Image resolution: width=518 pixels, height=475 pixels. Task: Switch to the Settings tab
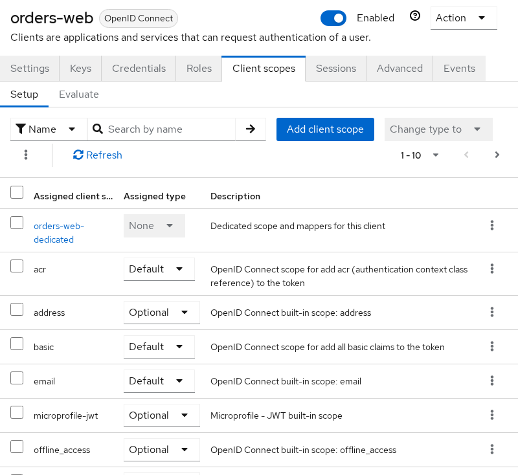tap(30, 69)
